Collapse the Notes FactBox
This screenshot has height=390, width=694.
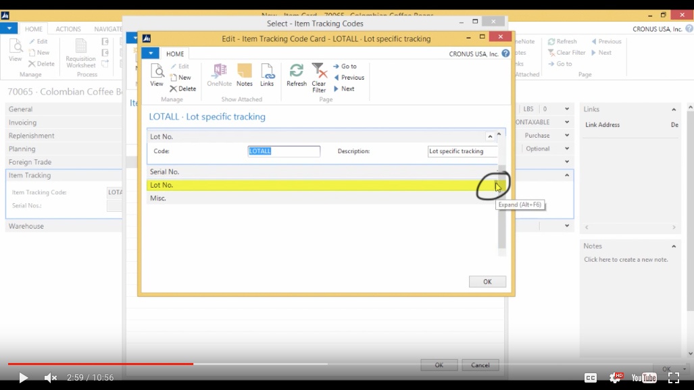coord(674,246)
